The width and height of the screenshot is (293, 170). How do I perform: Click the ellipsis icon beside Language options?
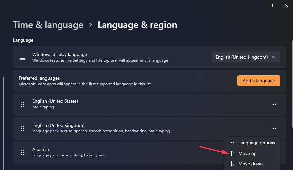pos(232,143)
